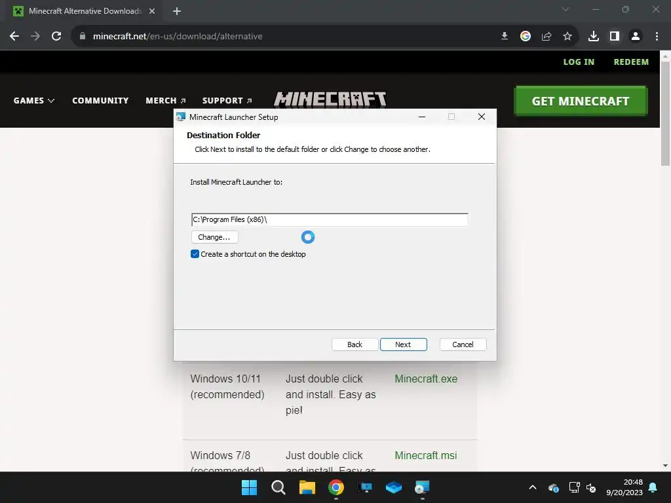Uncheck Create a shortcut on the desktop

coord(195,254)
